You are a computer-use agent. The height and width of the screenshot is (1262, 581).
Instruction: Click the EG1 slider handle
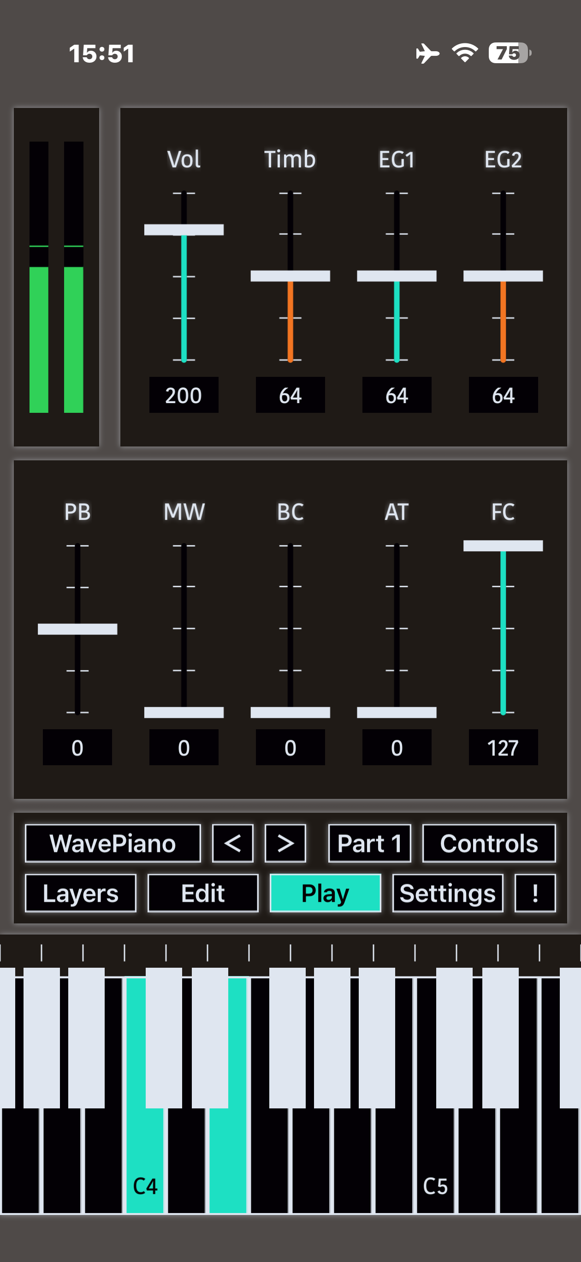pyautogui.click(x=396, y=276)
